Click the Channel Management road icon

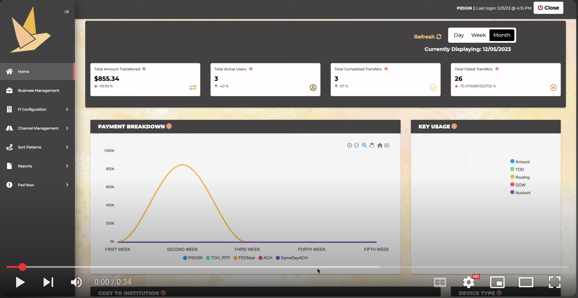point(10,128)
